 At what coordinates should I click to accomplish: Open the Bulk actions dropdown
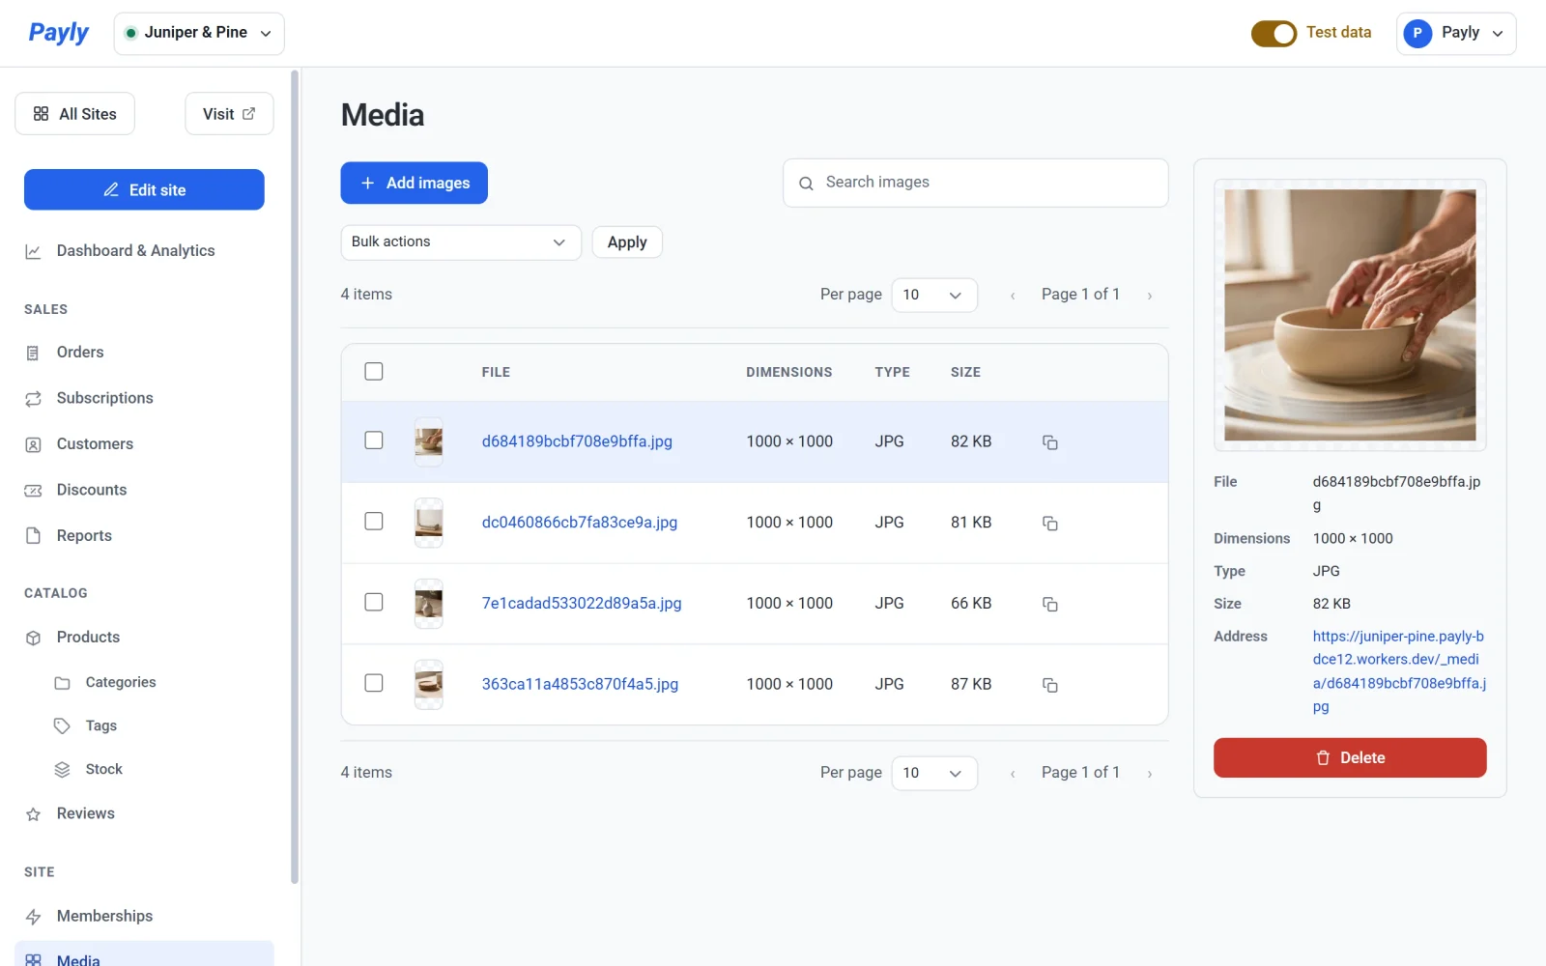(461, 242)
